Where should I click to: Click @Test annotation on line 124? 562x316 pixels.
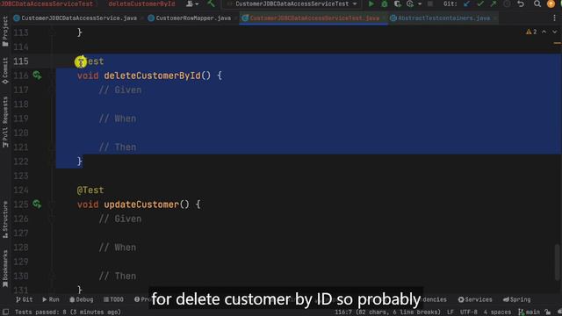point(90,190)
